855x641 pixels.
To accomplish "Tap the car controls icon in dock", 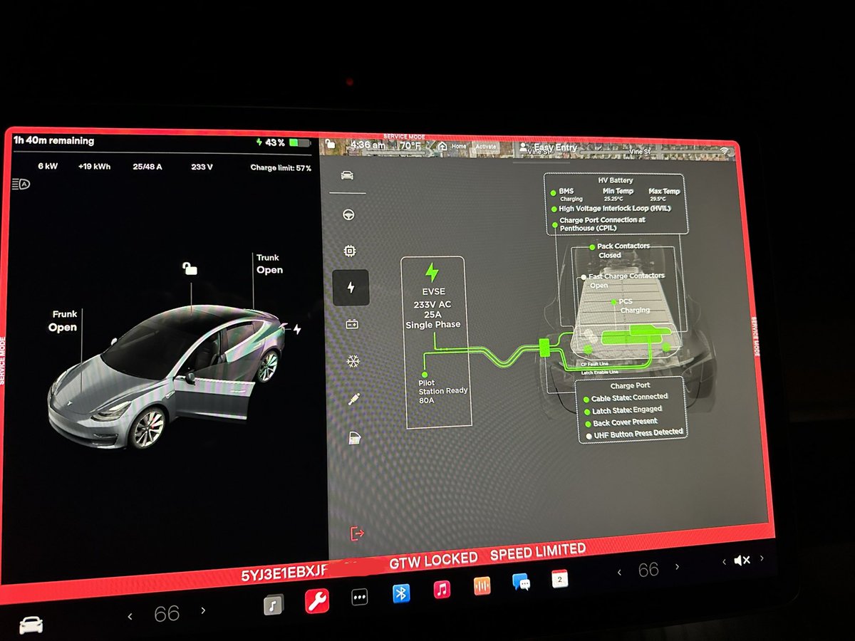I will (x=31, y=625).
